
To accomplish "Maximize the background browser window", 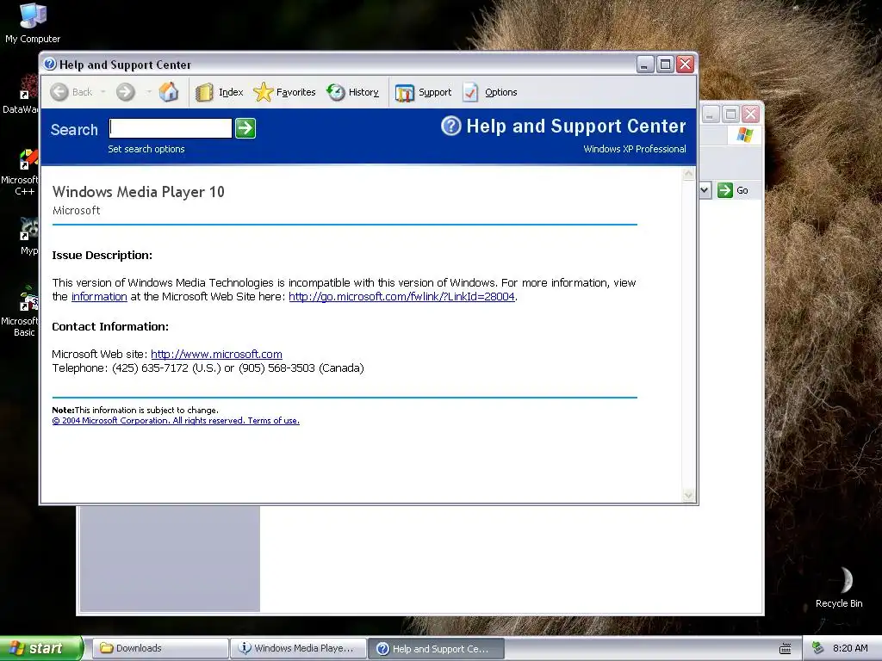I will click(x=730, y=114).
